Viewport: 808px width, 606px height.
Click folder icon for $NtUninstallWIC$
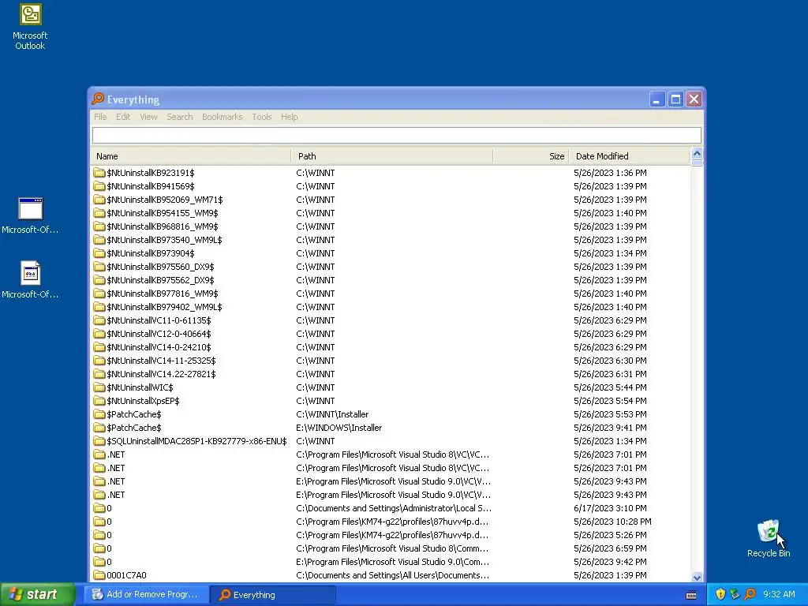tap(99, 387)
